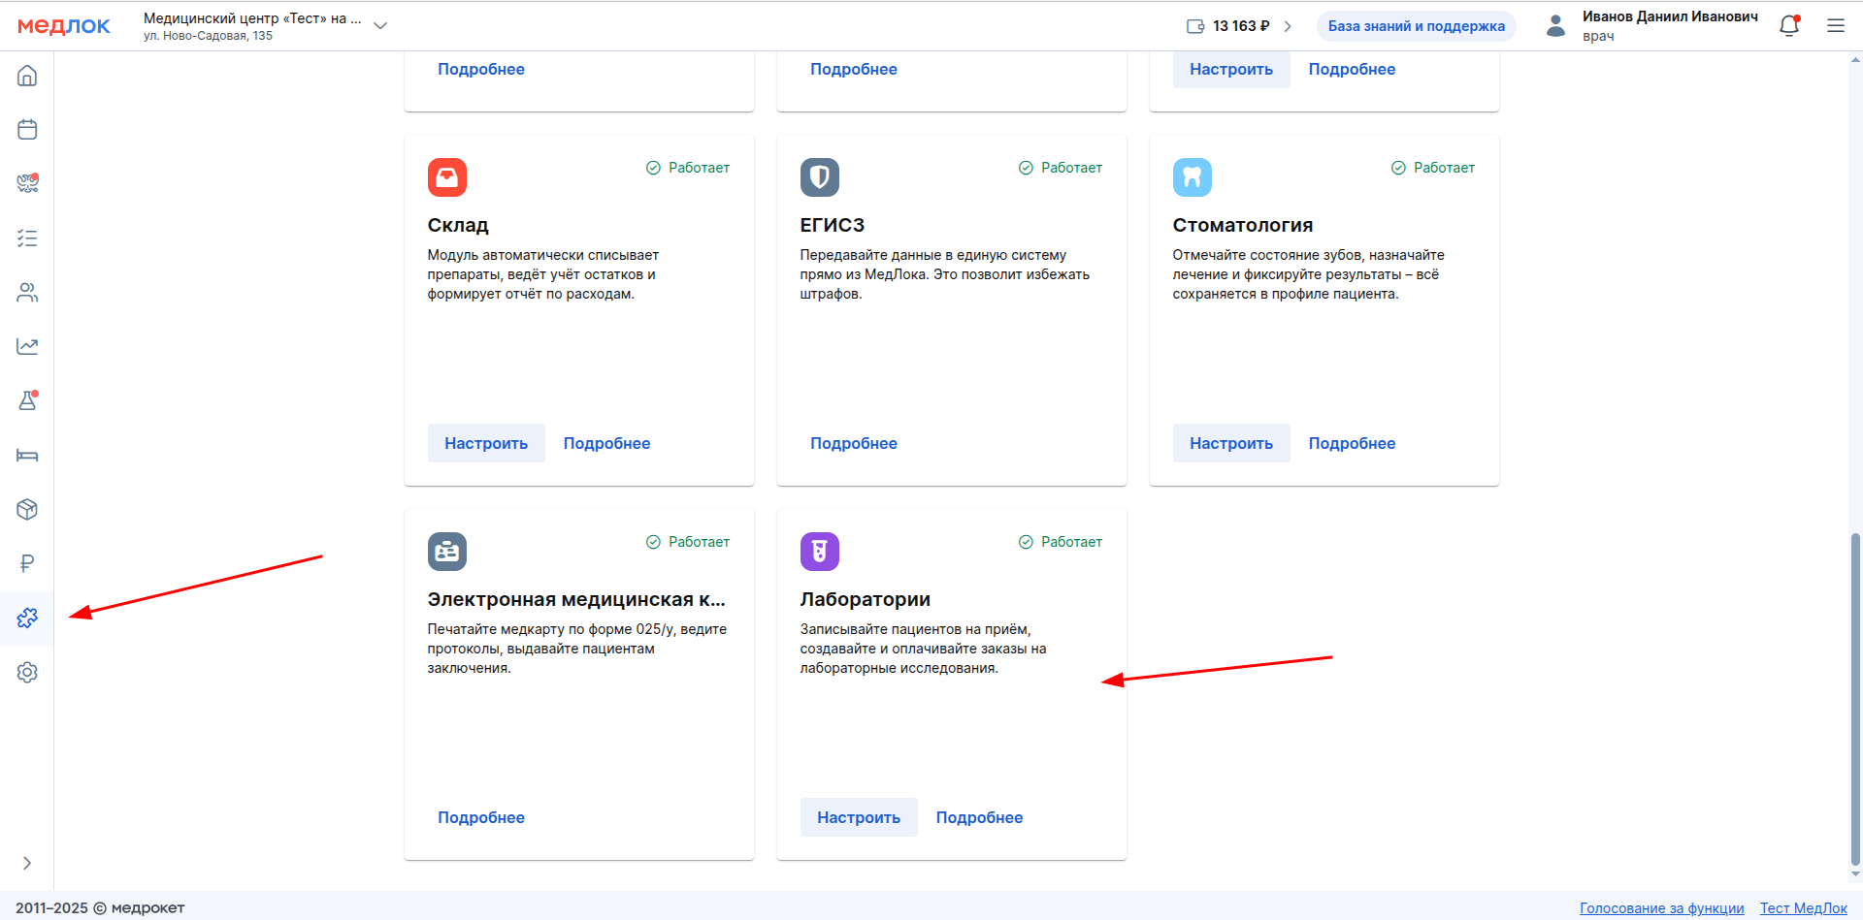1863x920 pixels.
Task: Expand the left sidebar with chevron
Action: pos(27,863)
